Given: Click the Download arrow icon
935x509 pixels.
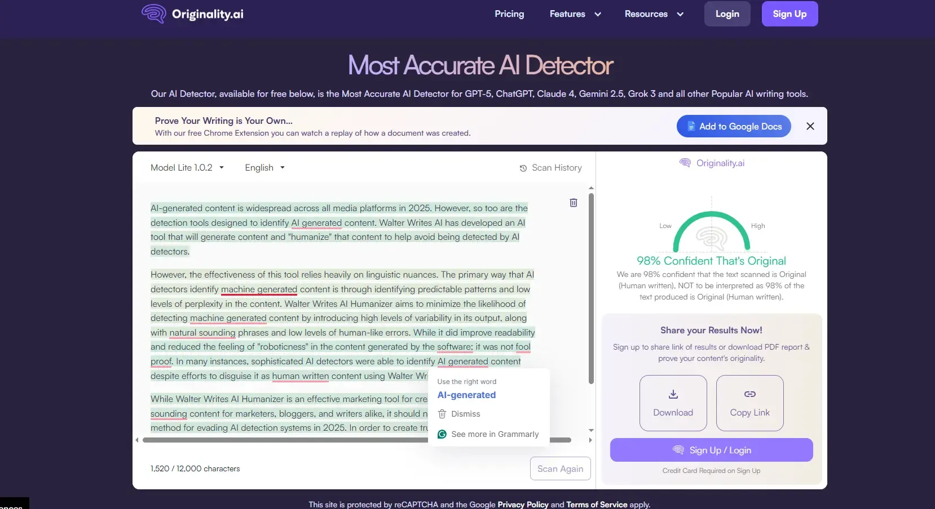Looking at the screenshot, I should point(673,394).
